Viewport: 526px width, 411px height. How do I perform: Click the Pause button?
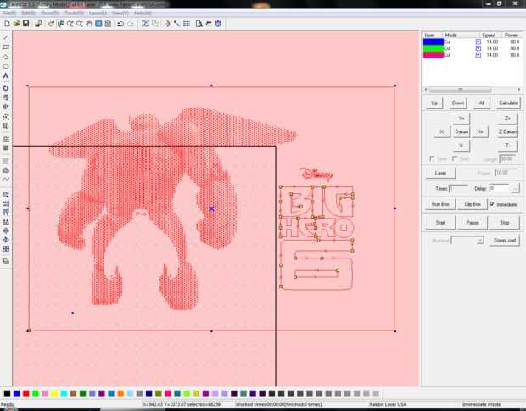pos(473,222)
